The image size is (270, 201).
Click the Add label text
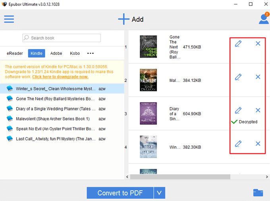pos(138,19)
